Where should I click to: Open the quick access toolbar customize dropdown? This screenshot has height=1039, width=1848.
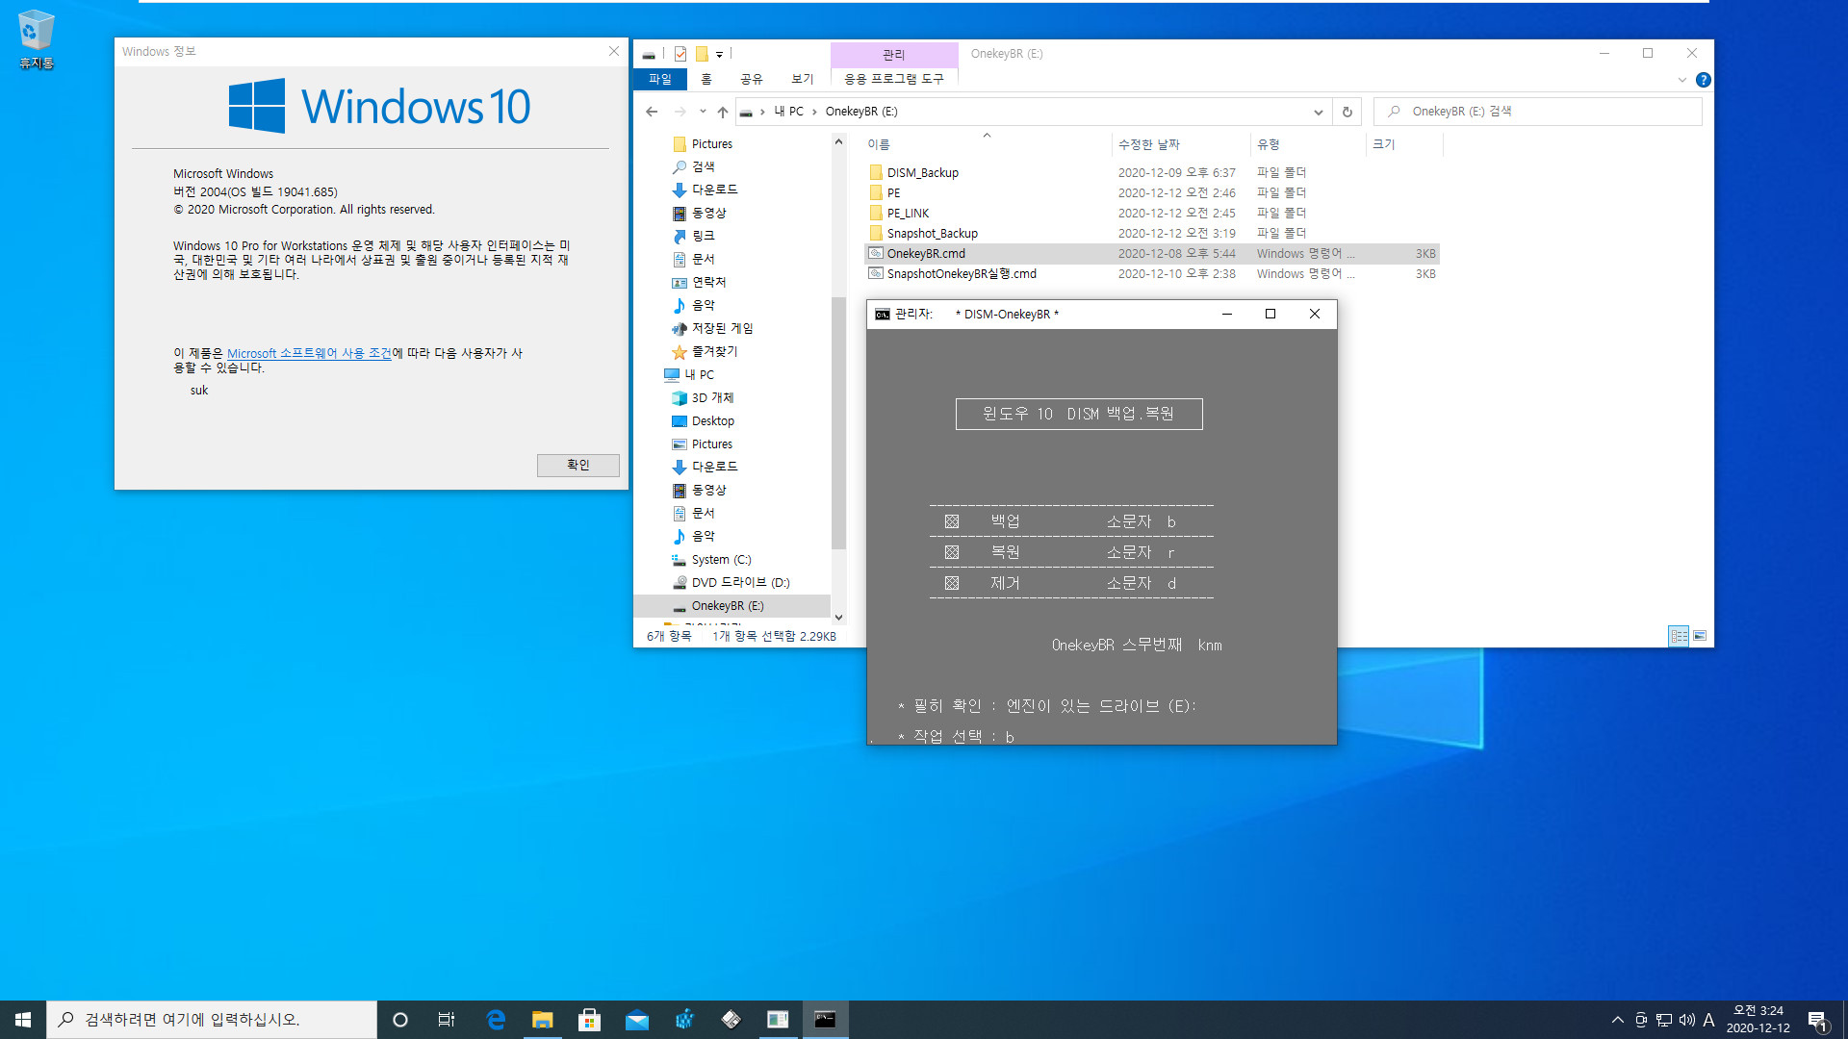[x=719, y=55]
